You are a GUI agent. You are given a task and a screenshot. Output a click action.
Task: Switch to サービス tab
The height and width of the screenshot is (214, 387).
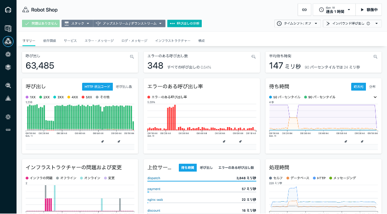click(x=70, y=41)
